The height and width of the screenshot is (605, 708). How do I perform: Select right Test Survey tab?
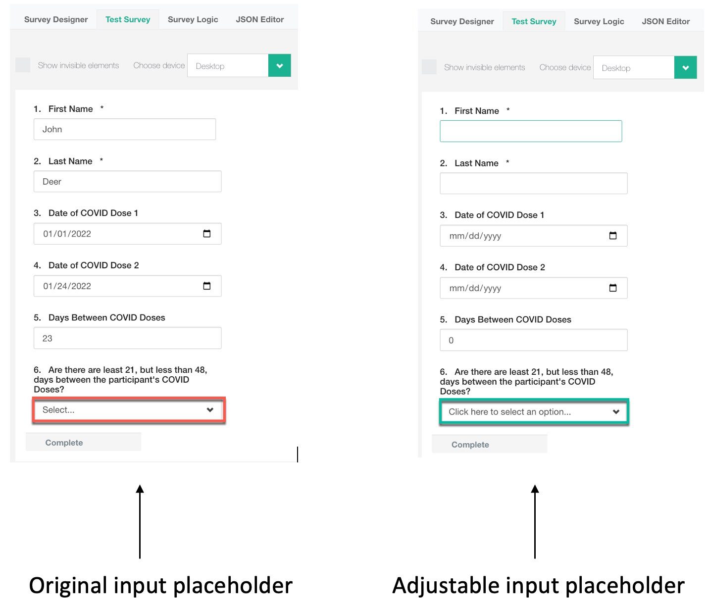(534, 22)
